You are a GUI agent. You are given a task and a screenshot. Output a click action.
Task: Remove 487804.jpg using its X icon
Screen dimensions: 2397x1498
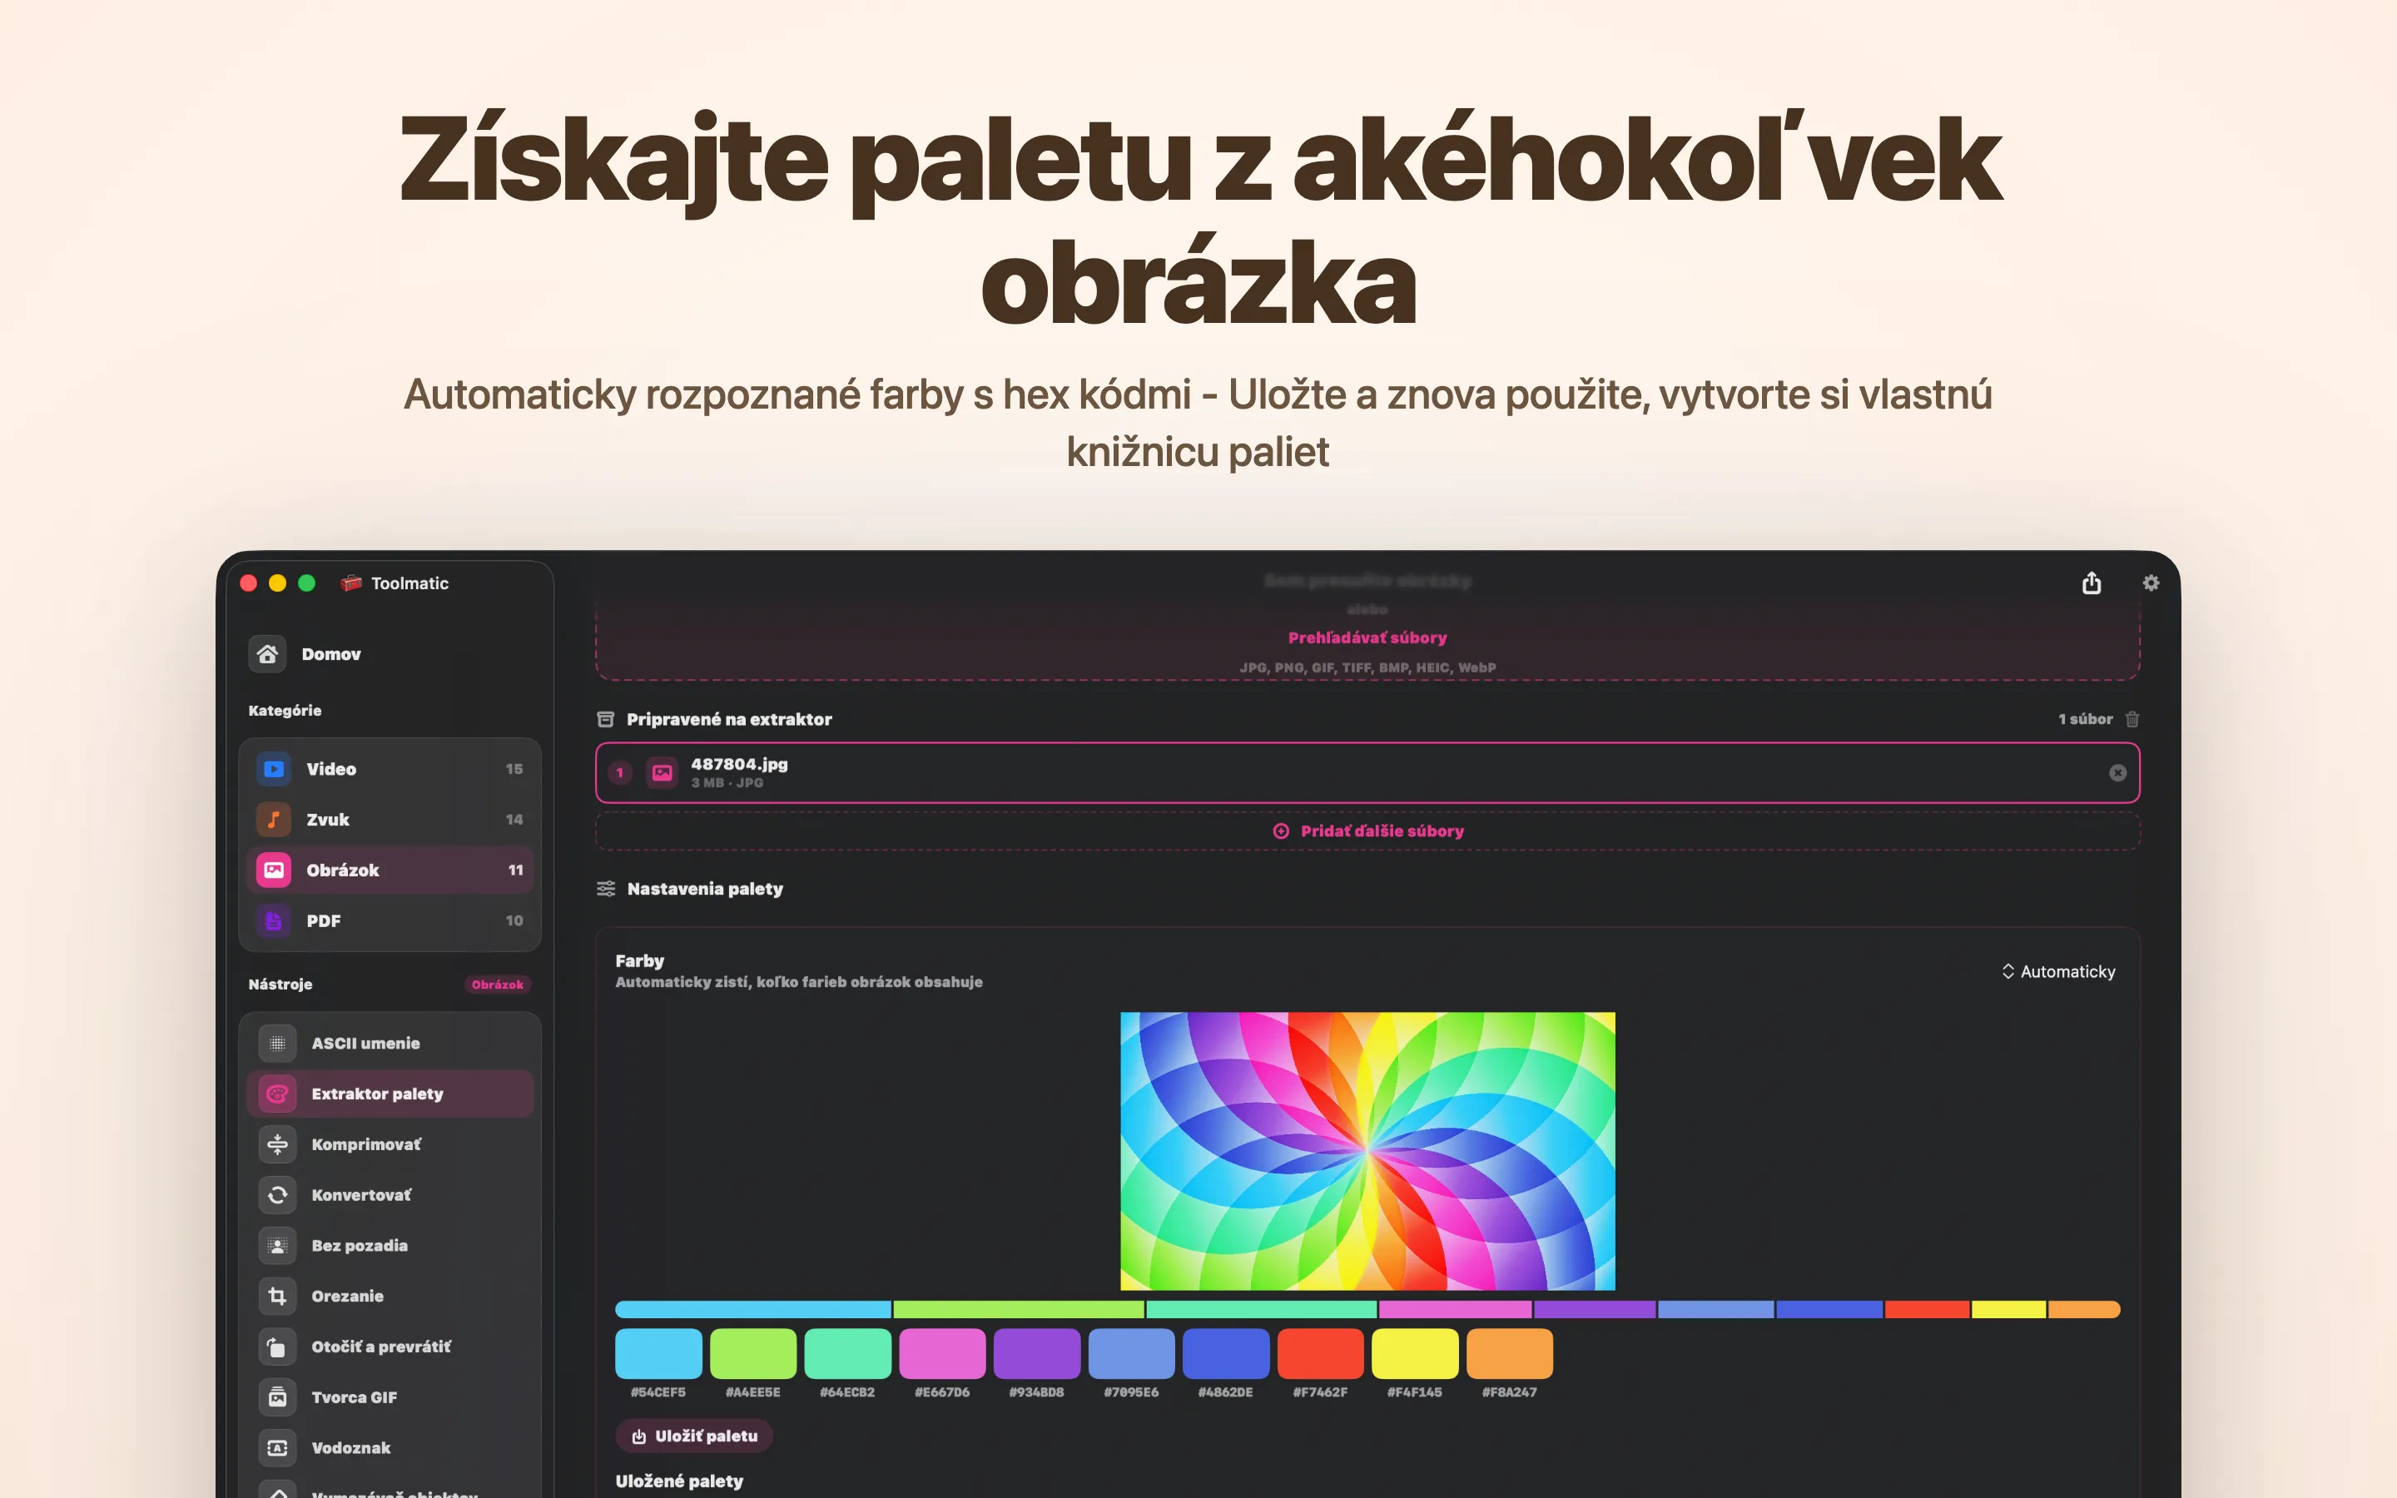[x=2117, y=773]
